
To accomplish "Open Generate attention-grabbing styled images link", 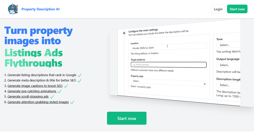I will click(x=38, y=102).
